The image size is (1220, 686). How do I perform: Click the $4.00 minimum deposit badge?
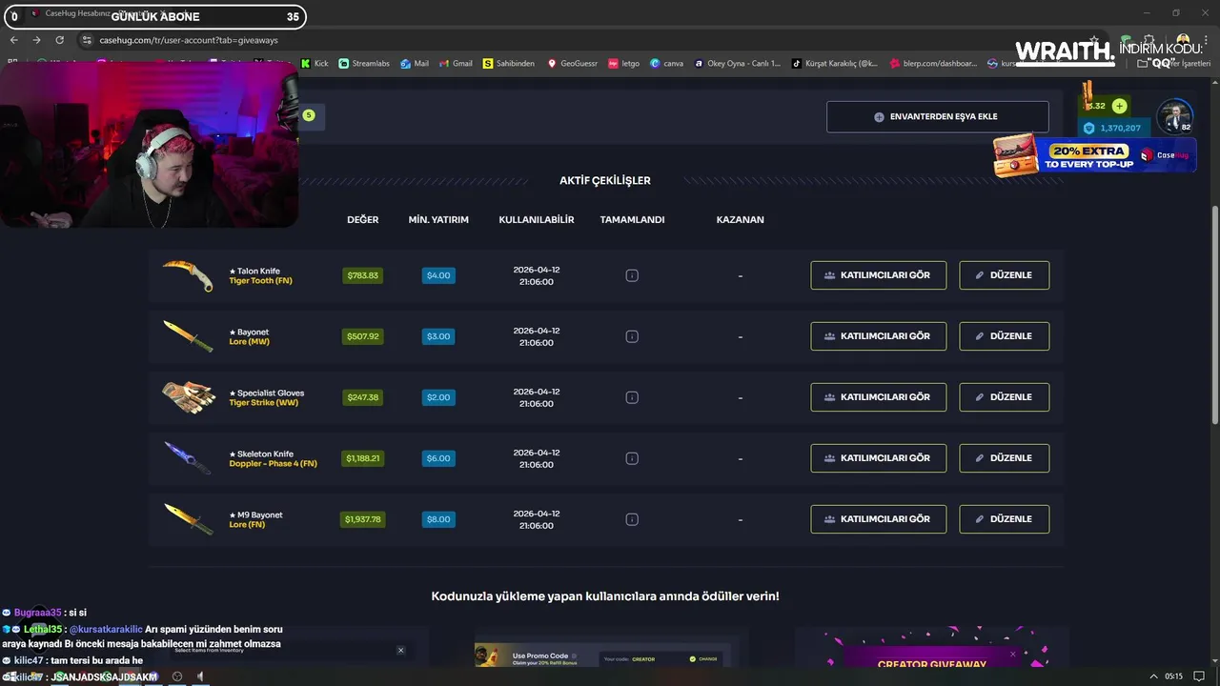(x=438, y=275)
